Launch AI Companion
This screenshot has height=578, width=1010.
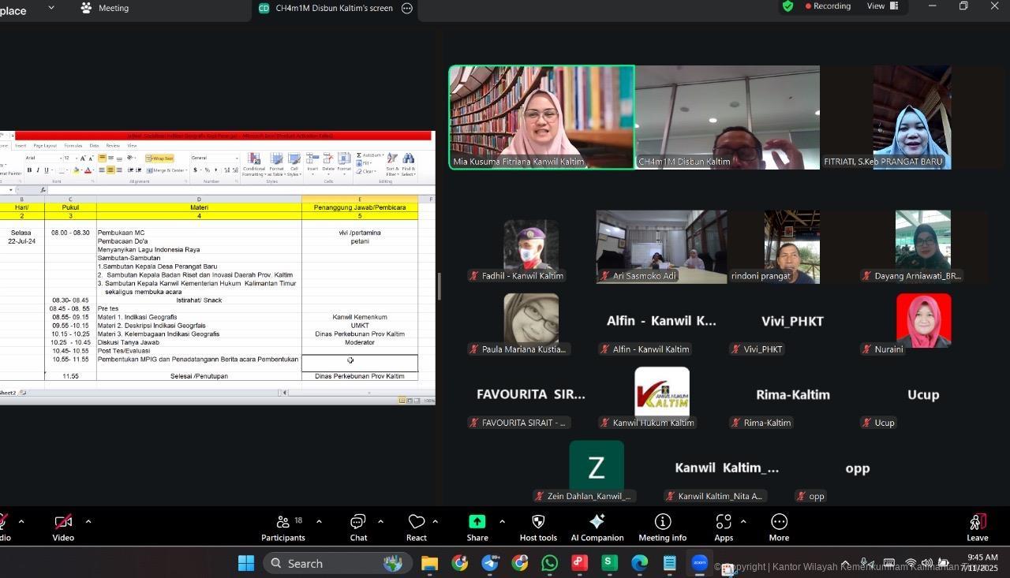click(x=597, y=528)
